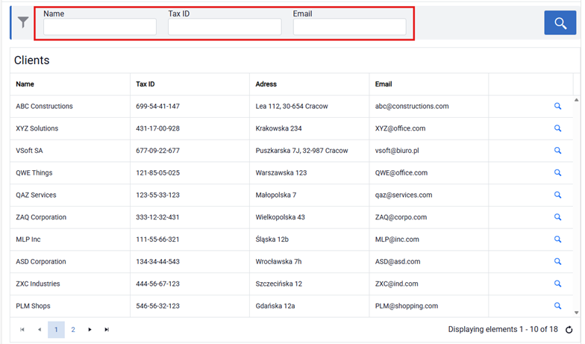
Task: Focus the Tax ID filter input field
Action: coord(225,27)
